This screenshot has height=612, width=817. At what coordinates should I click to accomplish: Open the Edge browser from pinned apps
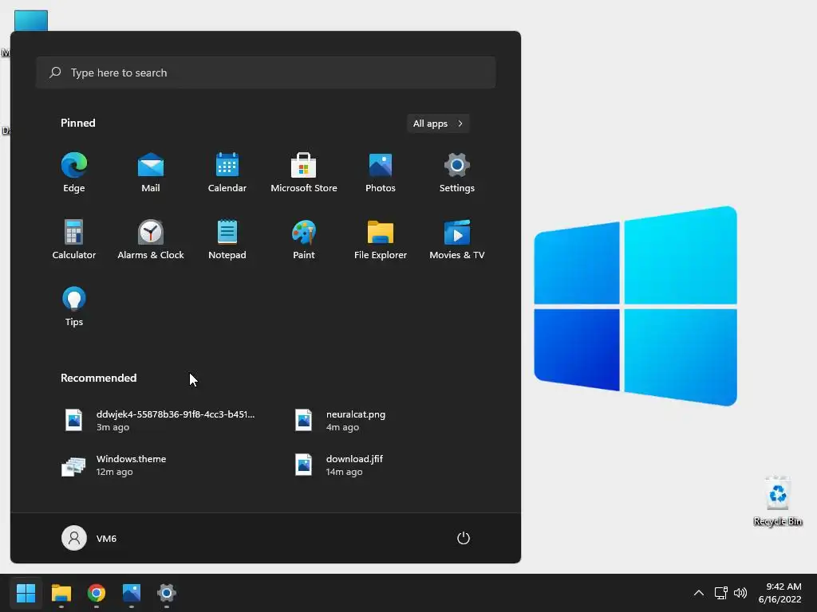tap(74, 173)
